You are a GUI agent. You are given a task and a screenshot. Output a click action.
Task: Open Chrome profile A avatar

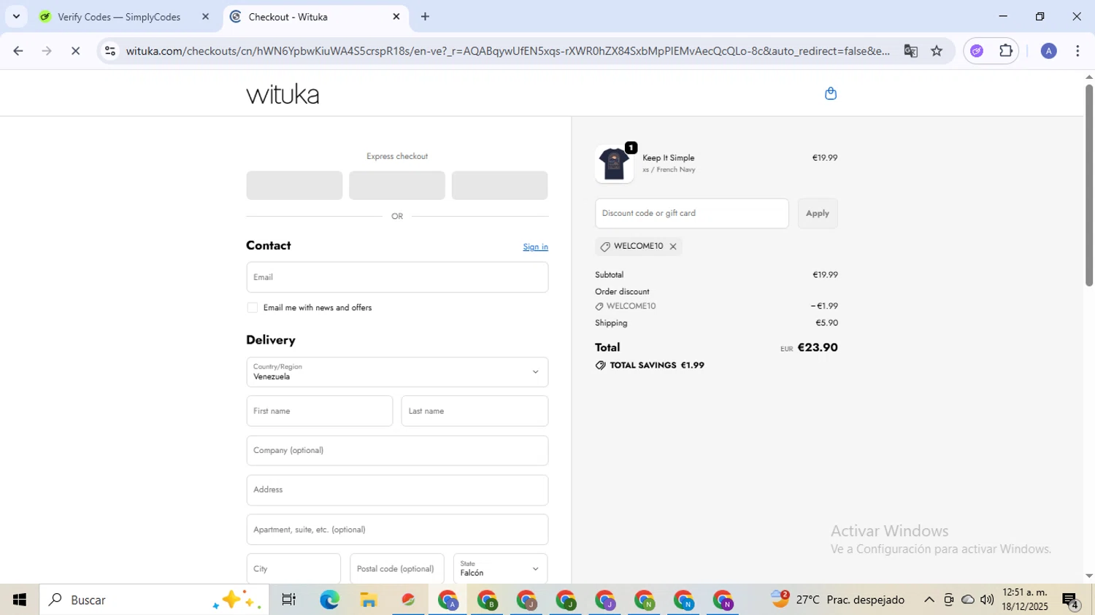(1048, 51)
